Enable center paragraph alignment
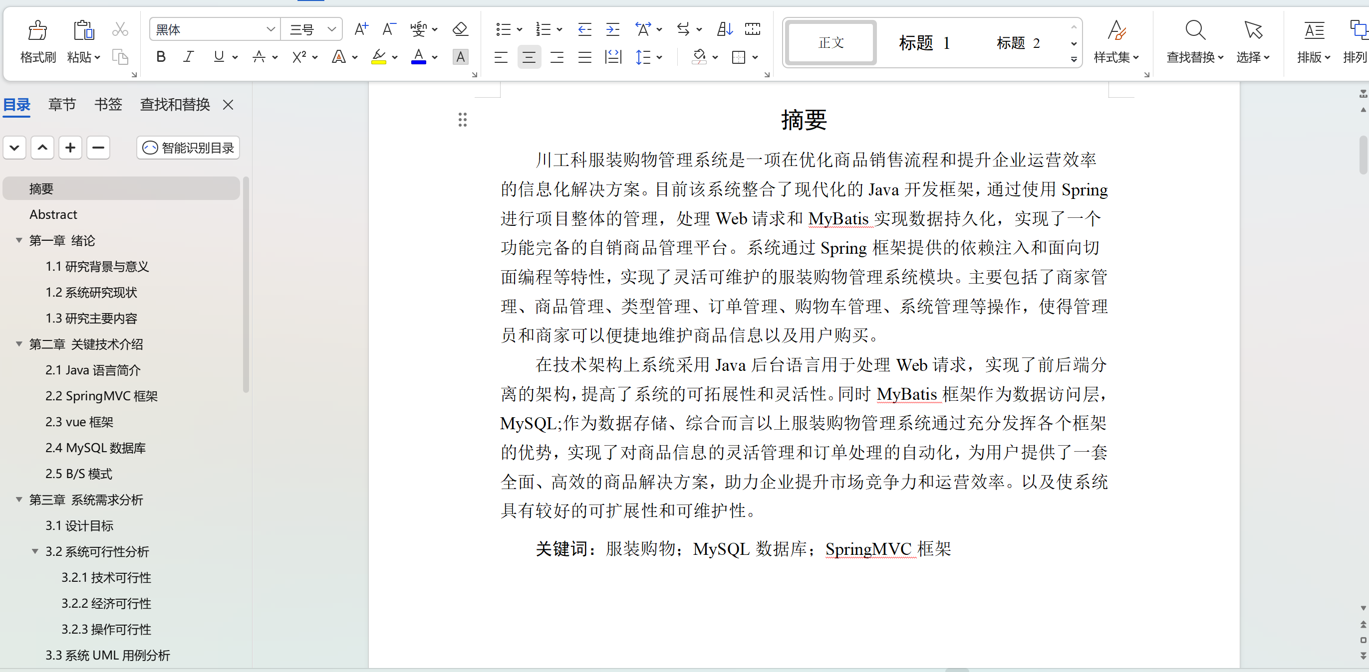The image size is (1369, 672). coord(529,57)
